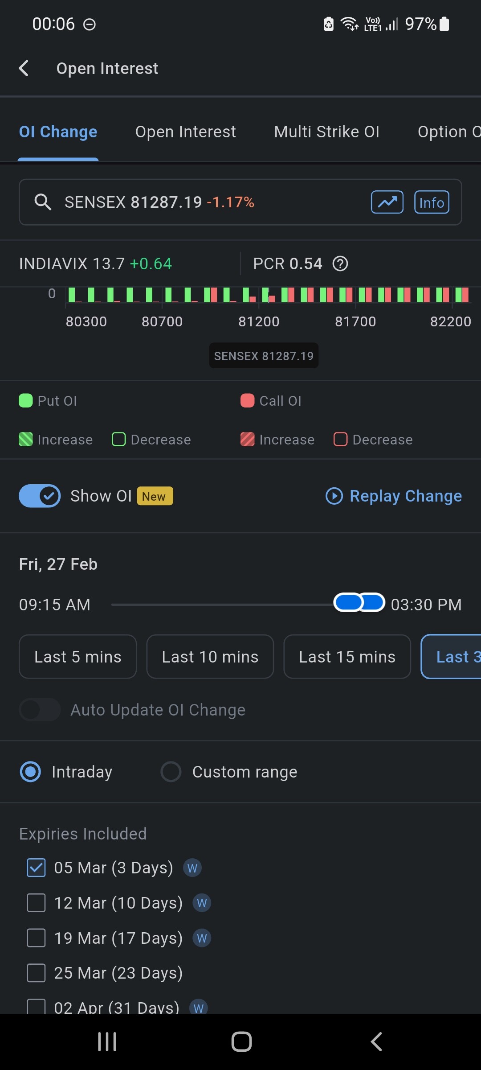Tap the Android home button
Image resolution: width=481 pixels, height=1070 pixels.
[x=241, y=1041]
